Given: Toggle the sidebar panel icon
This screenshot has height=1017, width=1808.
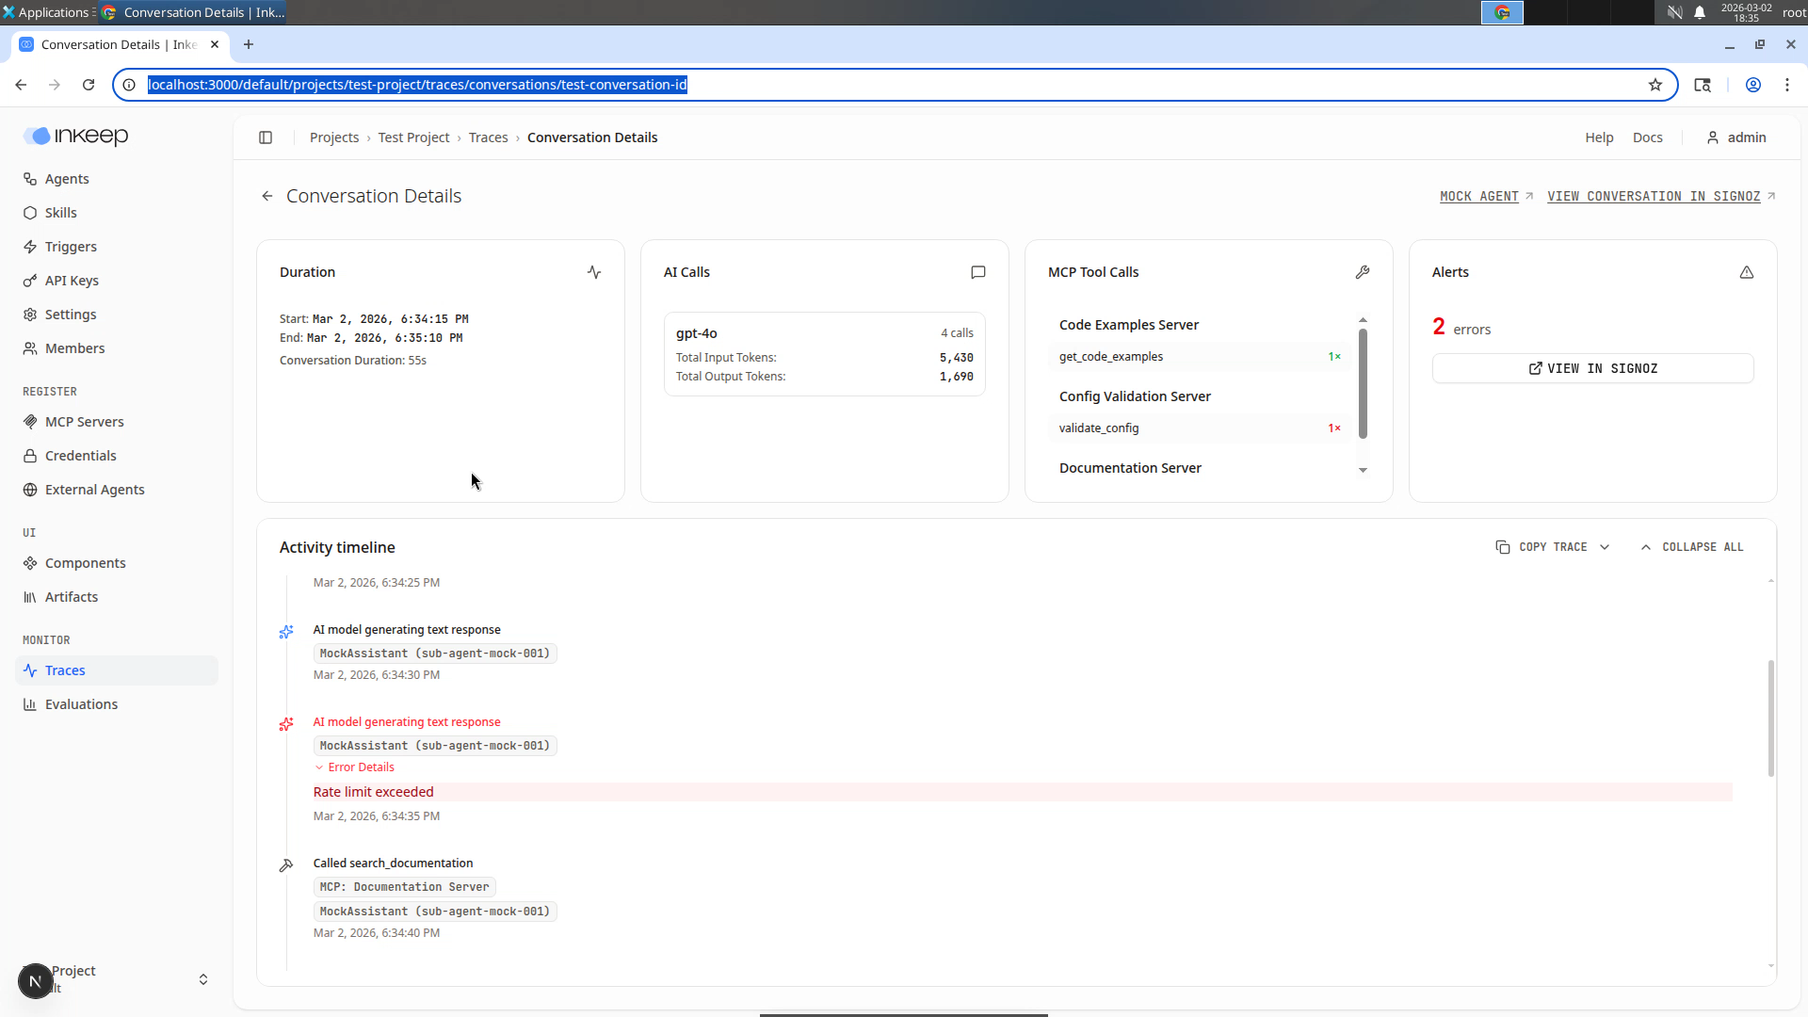Looking at the screenshot, I should (x=266, y=137).
